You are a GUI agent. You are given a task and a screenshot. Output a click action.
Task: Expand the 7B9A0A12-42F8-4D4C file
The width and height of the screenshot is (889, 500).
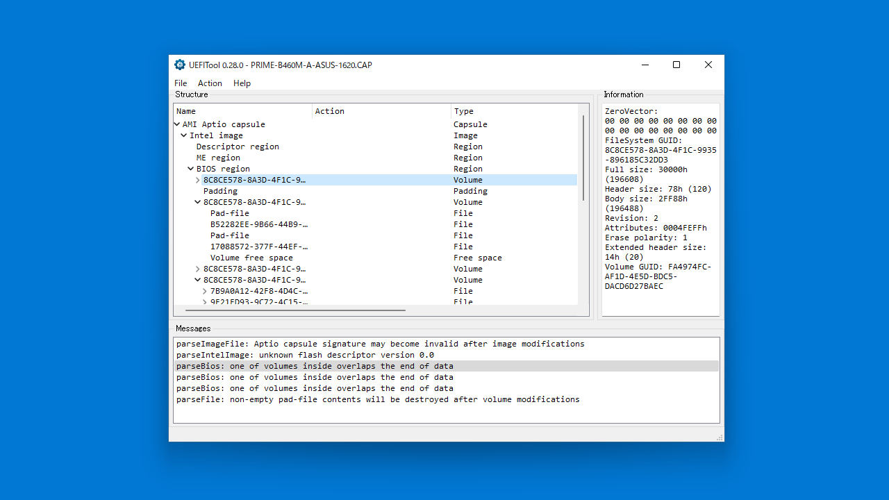205,291
